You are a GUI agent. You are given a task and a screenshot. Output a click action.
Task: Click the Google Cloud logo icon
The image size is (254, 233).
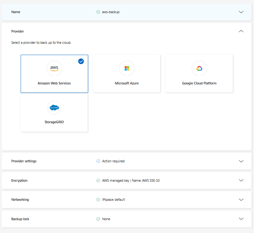coord(199,68)
